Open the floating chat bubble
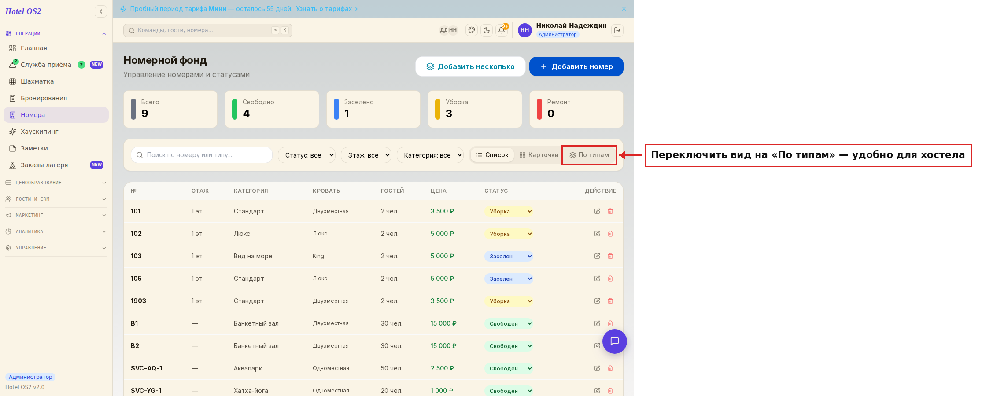 pos(615,341)
